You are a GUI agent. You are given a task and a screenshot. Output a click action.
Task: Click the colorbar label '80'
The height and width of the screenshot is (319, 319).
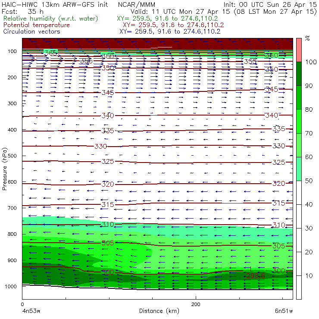pos(309,109)
